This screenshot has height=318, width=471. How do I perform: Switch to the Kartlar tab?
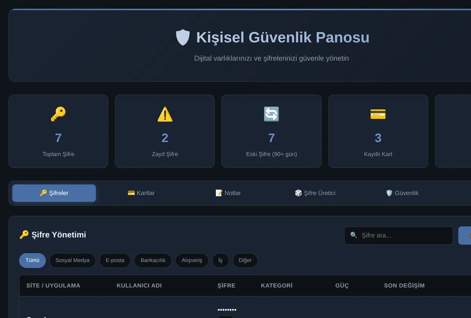141,193
